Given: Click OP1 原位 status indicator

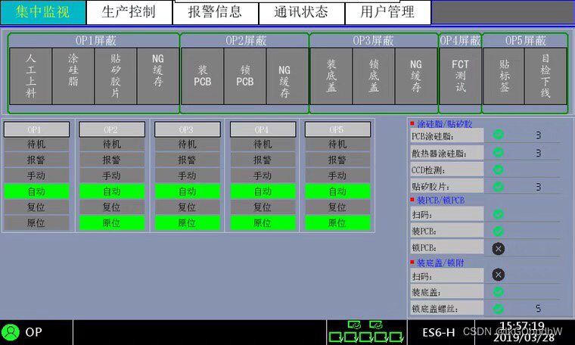Looking at the screenshot, I should 36,223.
